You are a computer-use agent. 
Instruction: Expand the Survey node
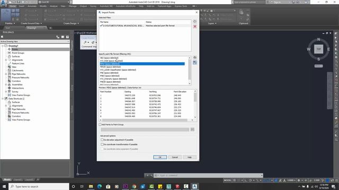6,91
